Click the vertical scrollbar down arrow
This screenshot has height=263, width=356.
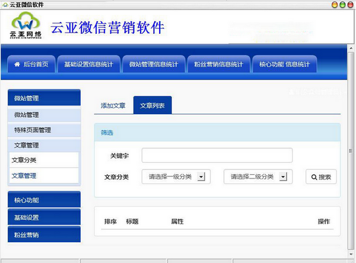351,254
